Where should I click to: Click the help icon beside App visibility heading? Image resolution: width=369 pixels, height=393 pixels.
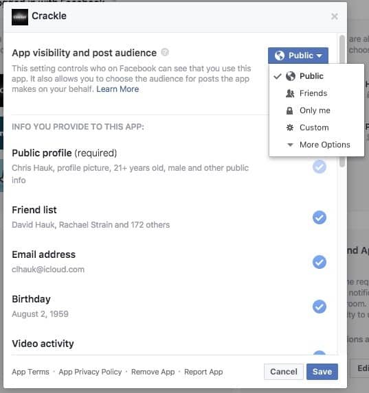165,52
